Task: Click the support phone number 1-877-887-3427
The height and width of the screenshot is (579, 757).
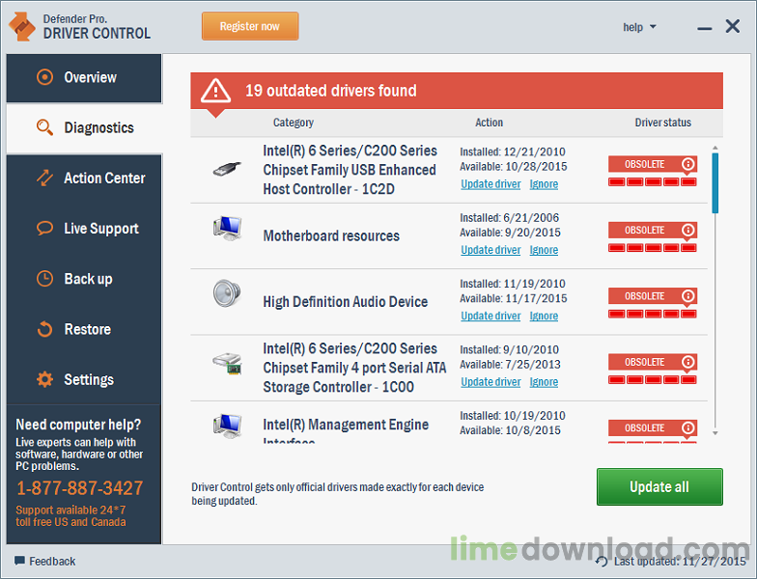Action: (x=79, y=488)
